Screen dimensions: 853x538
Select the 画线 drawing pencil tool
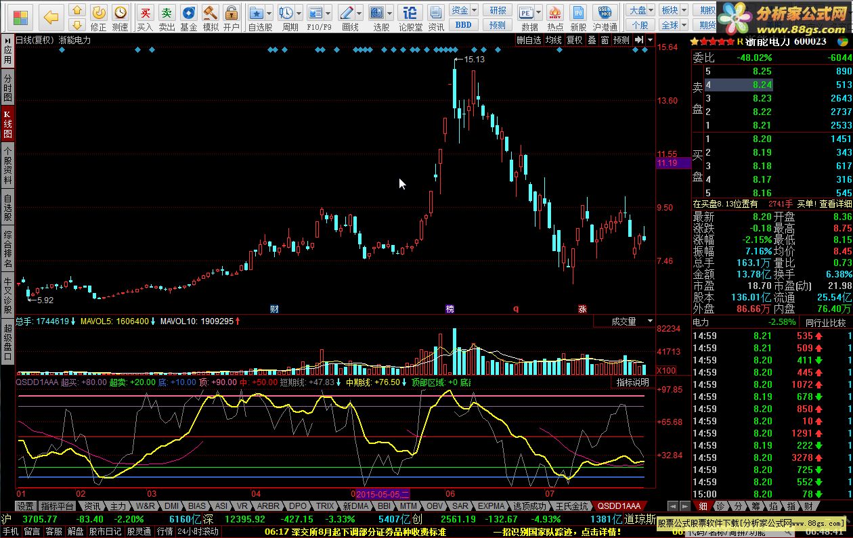347,12
